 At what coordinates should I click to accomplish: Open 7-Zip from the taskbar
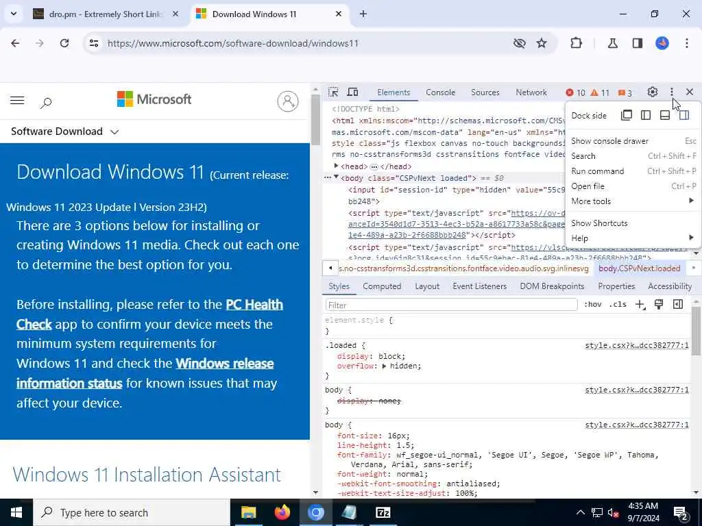tap(383, 512)
